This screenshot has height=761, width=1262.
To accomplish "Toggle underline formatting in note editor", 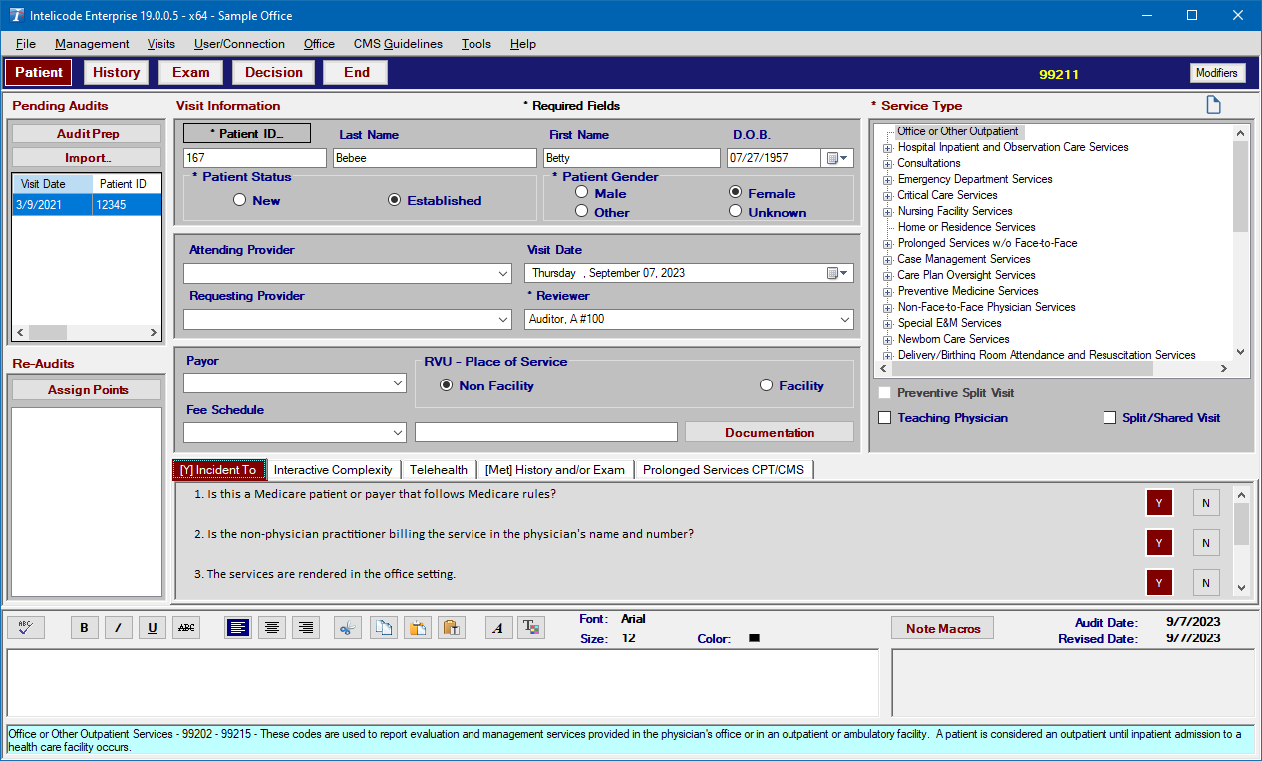I will point(152,628).
